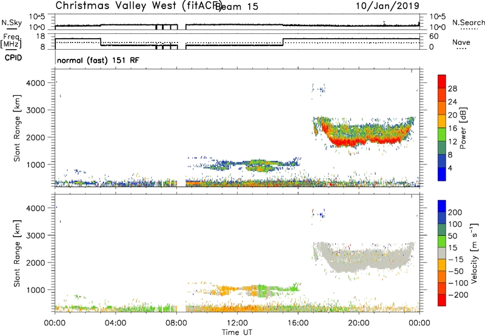Screen dimensions: 485x336
Task: Click the date "10/Jan/2019"
Action: (x=387, y=6)
